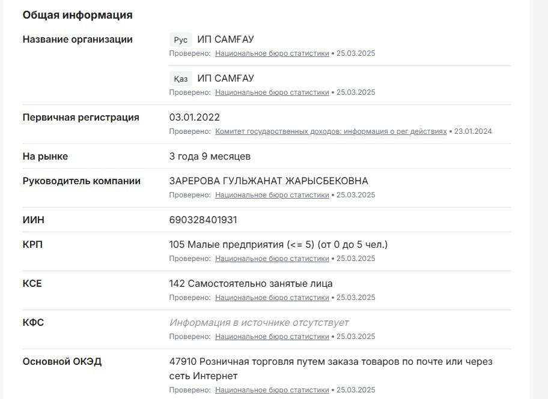
Task: Open statistics bureau link under Kazakh organization name
Action: [x=272, y=92]
